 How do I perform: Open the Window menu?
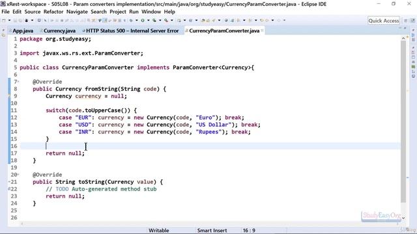pos(151,12)
